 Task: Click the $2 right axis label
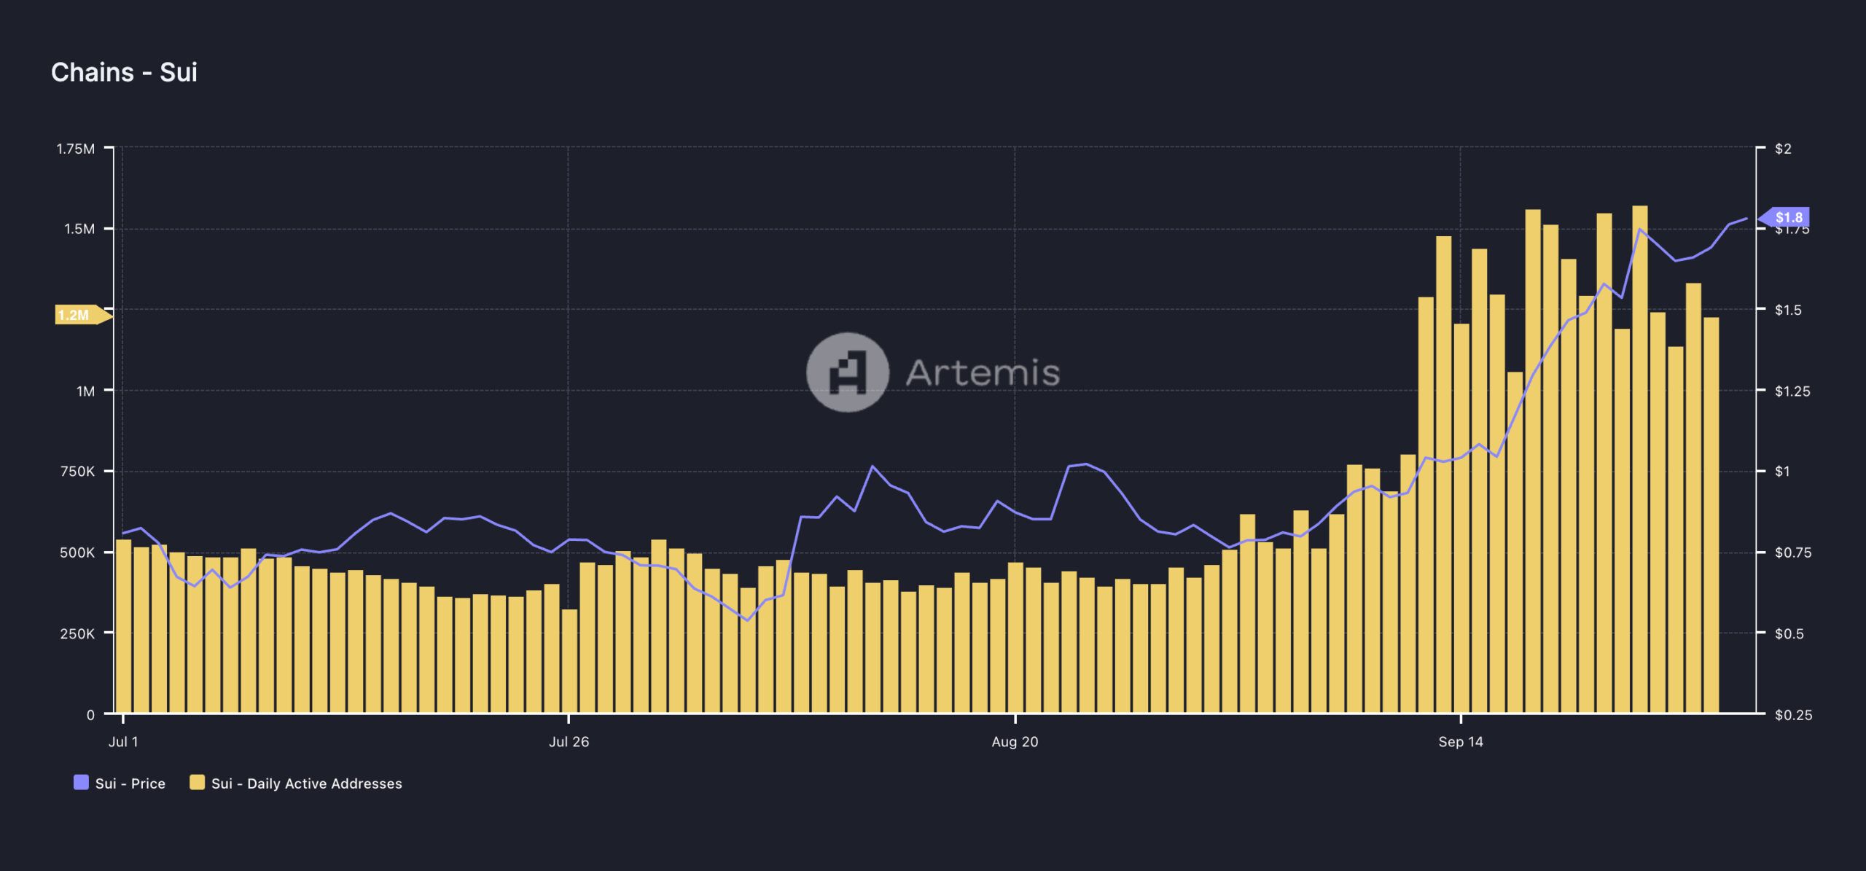[1782, 149]
